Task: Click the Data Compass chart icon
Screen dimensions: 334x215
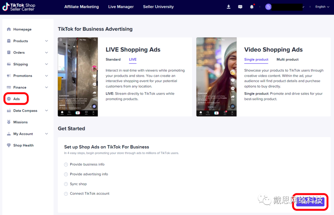Action: 9,111
